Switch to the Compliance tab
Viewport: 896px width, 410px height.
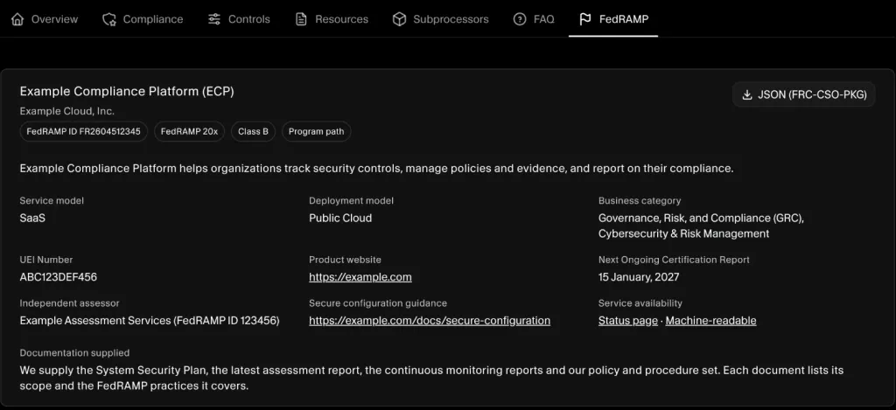[x=143, y=19]
